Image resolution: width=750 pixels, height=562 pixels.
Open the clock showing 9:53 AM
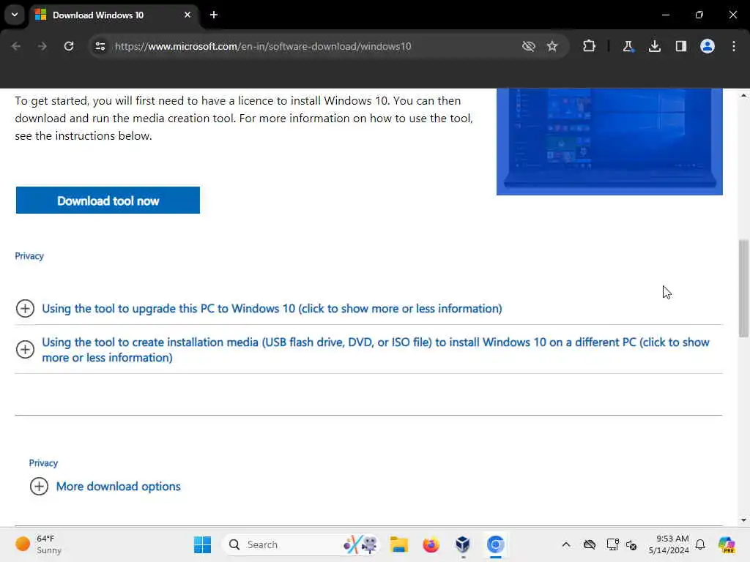coord(669,544)
